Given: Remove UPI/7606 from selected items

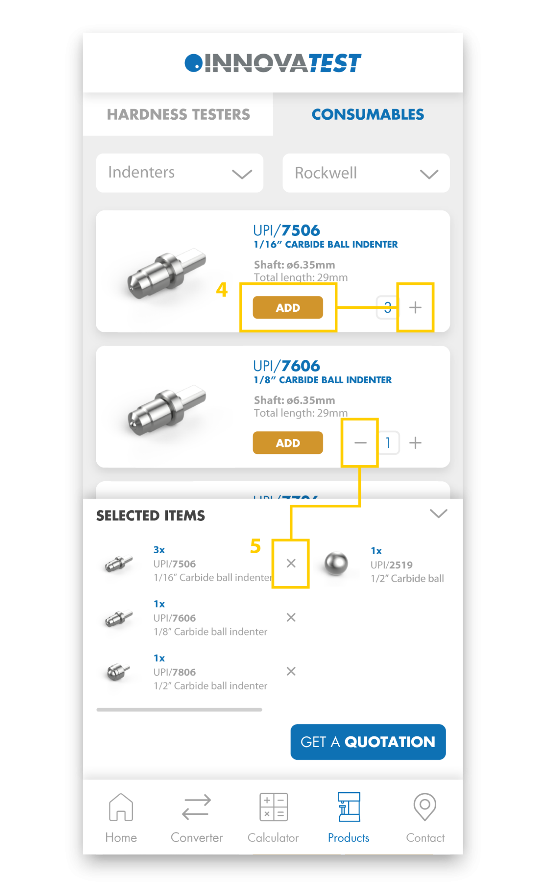Looking at the screenshot, I should [291, 617].
